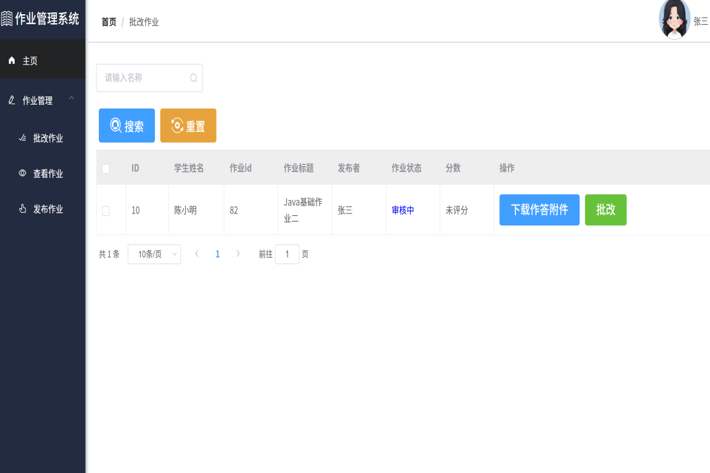Click the blue 下载作答附件 button
This screenshot has width=710, height=473.
click(539, 210)
